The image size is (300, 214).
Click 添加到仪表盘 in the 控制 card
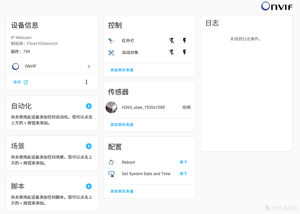point(122,70)
